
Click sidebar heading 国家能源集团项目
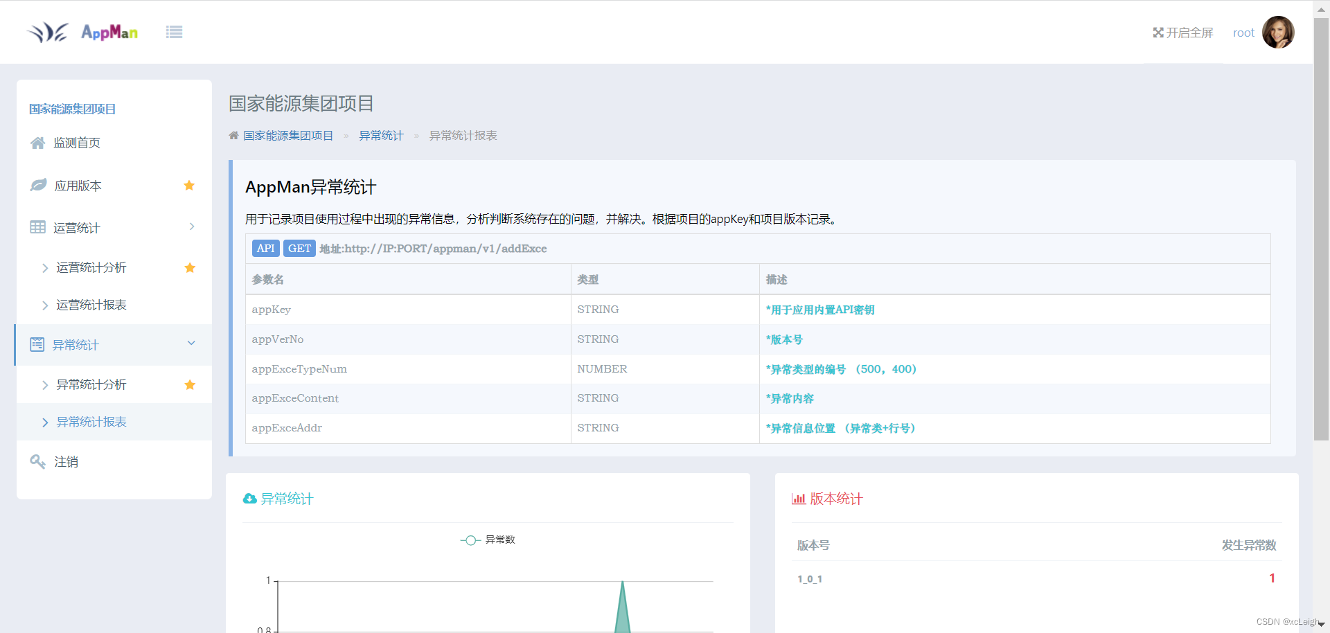pos(72,109)
